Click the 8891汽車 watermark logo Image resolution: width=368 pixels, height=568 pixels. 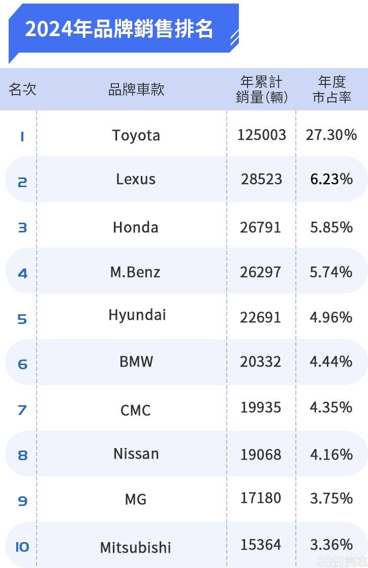click(342, 561)
